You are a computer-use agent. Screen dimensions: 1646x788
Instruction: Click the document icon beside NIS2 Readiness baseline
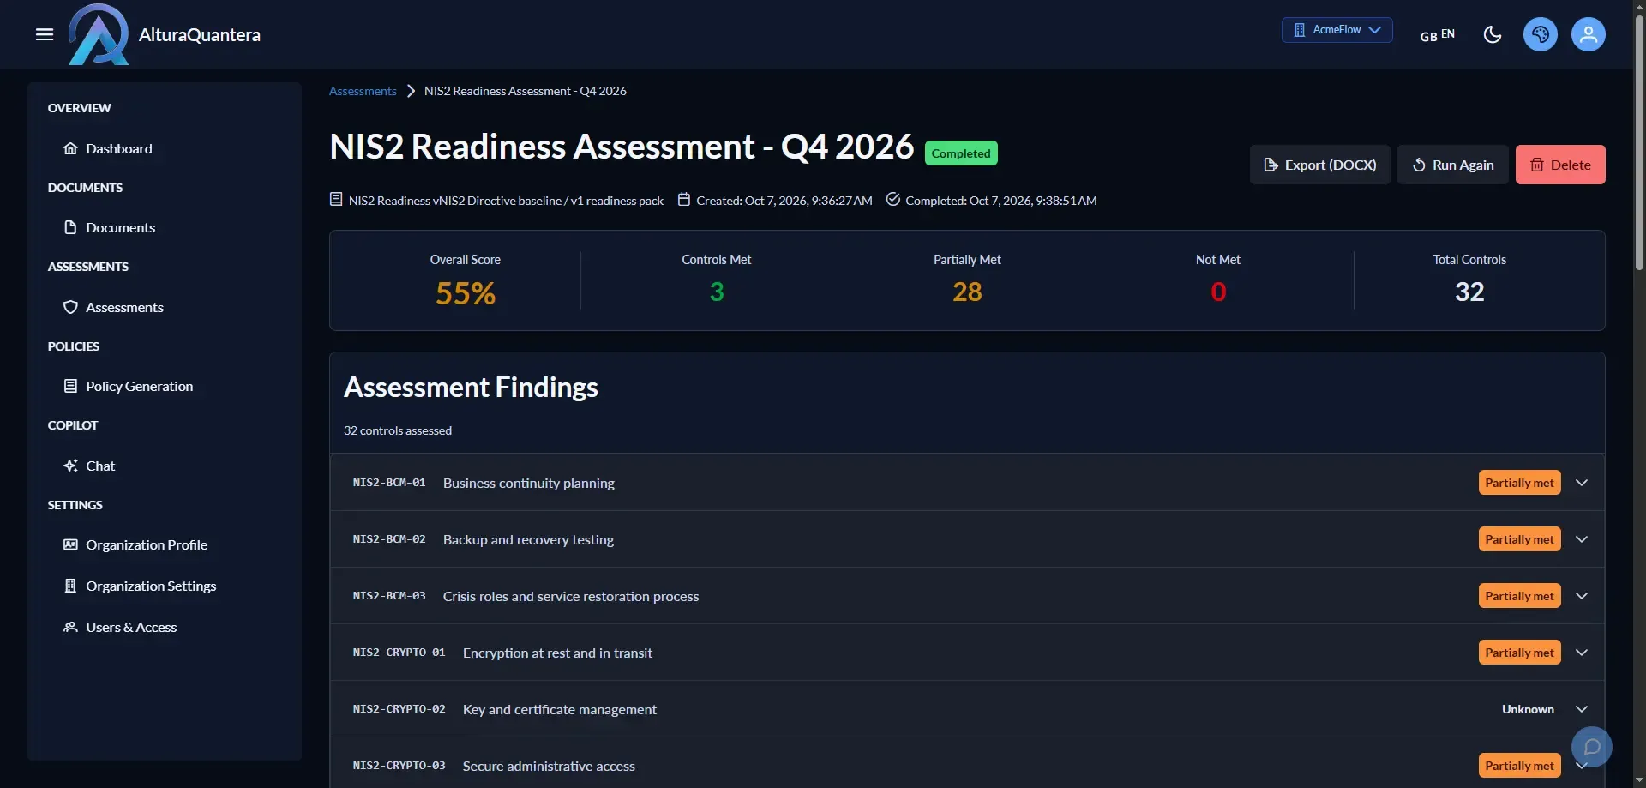click(x=336, y=200)
